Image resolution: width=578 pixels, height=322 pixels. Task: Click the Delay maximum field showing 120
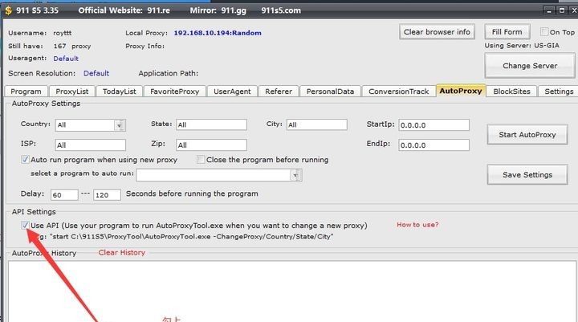coord(107,195)
